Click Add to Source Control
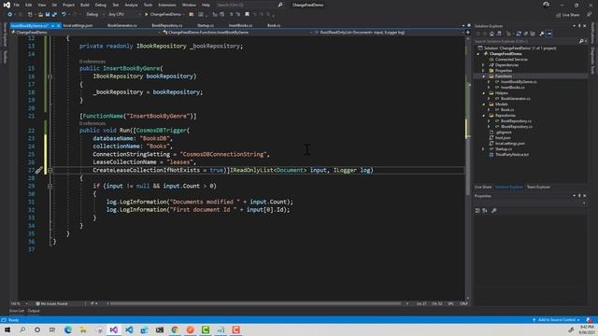This screenshot has height=336, width=598. pyautogui.click(x=557, y=320)
